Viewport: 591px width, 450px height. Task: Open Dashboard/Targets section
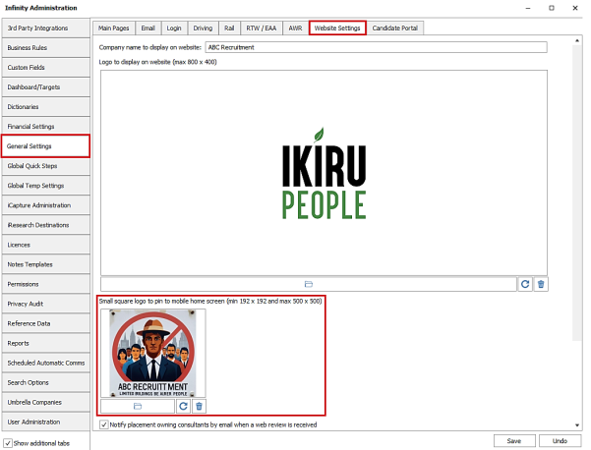click(x=45, y=87)
